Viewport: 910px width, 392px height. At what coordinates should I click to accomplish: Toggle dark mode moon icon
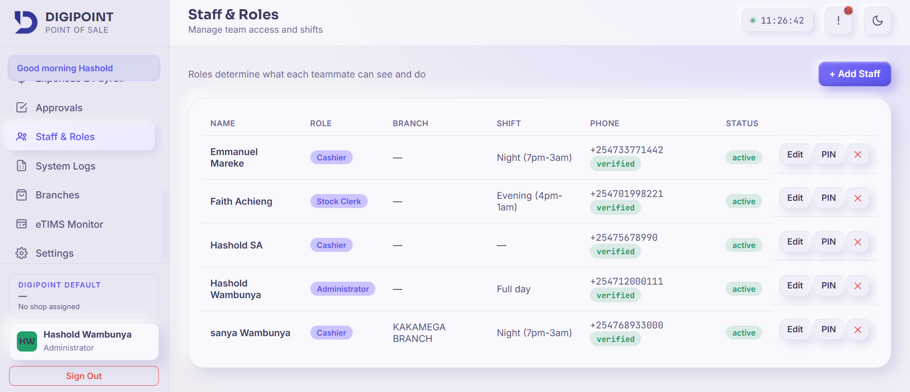(877, 21)
